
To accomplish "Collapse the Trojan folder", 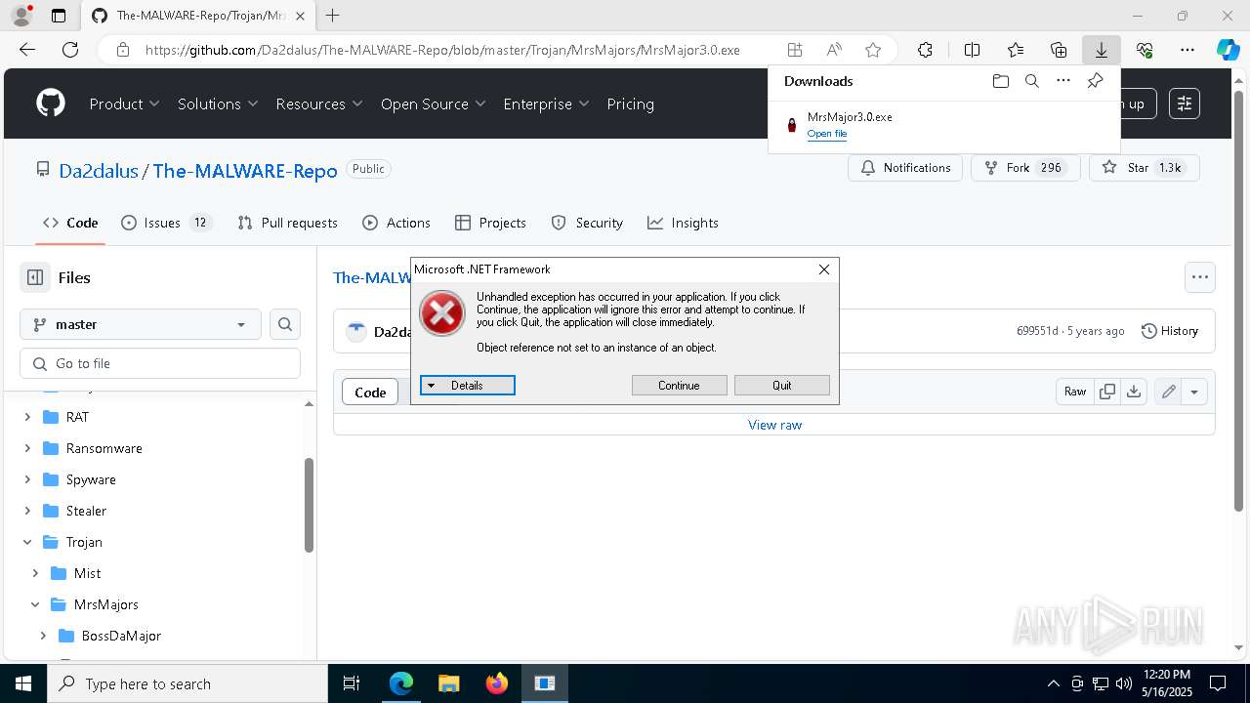I will [27, 542].
